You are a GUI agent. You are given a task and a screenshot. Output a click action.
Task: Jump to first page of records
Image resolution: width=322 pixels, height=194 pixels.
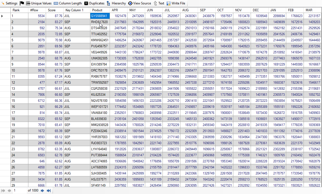[3, 190]
